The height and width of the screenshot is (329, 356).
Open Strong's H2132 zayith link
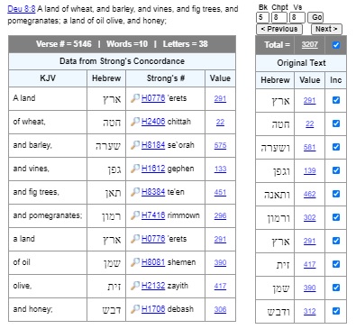(153, 286)
